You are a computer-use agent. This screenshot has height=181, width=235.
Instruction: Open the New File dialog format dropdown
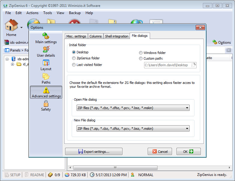(x=133, y=129)
